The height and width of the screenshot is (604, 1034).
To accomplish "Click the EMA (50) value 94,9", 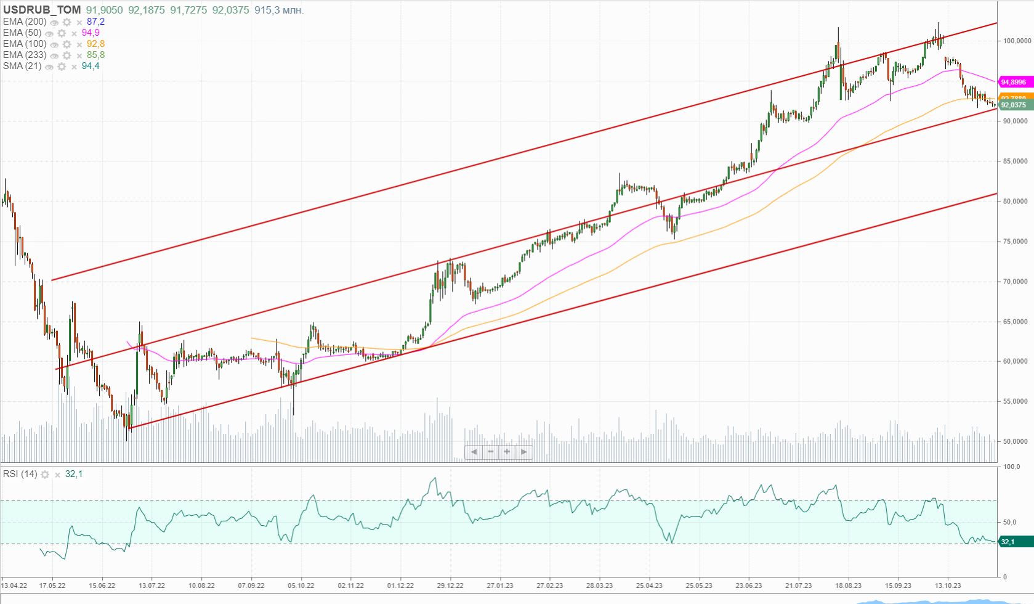I will pos(91,33).
